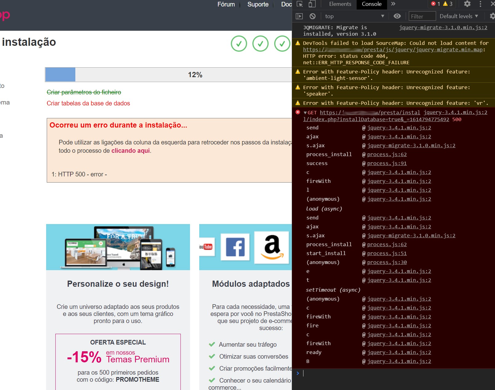
Task: Open the 'top' frame context dropdown
Action: coord(354,16)
